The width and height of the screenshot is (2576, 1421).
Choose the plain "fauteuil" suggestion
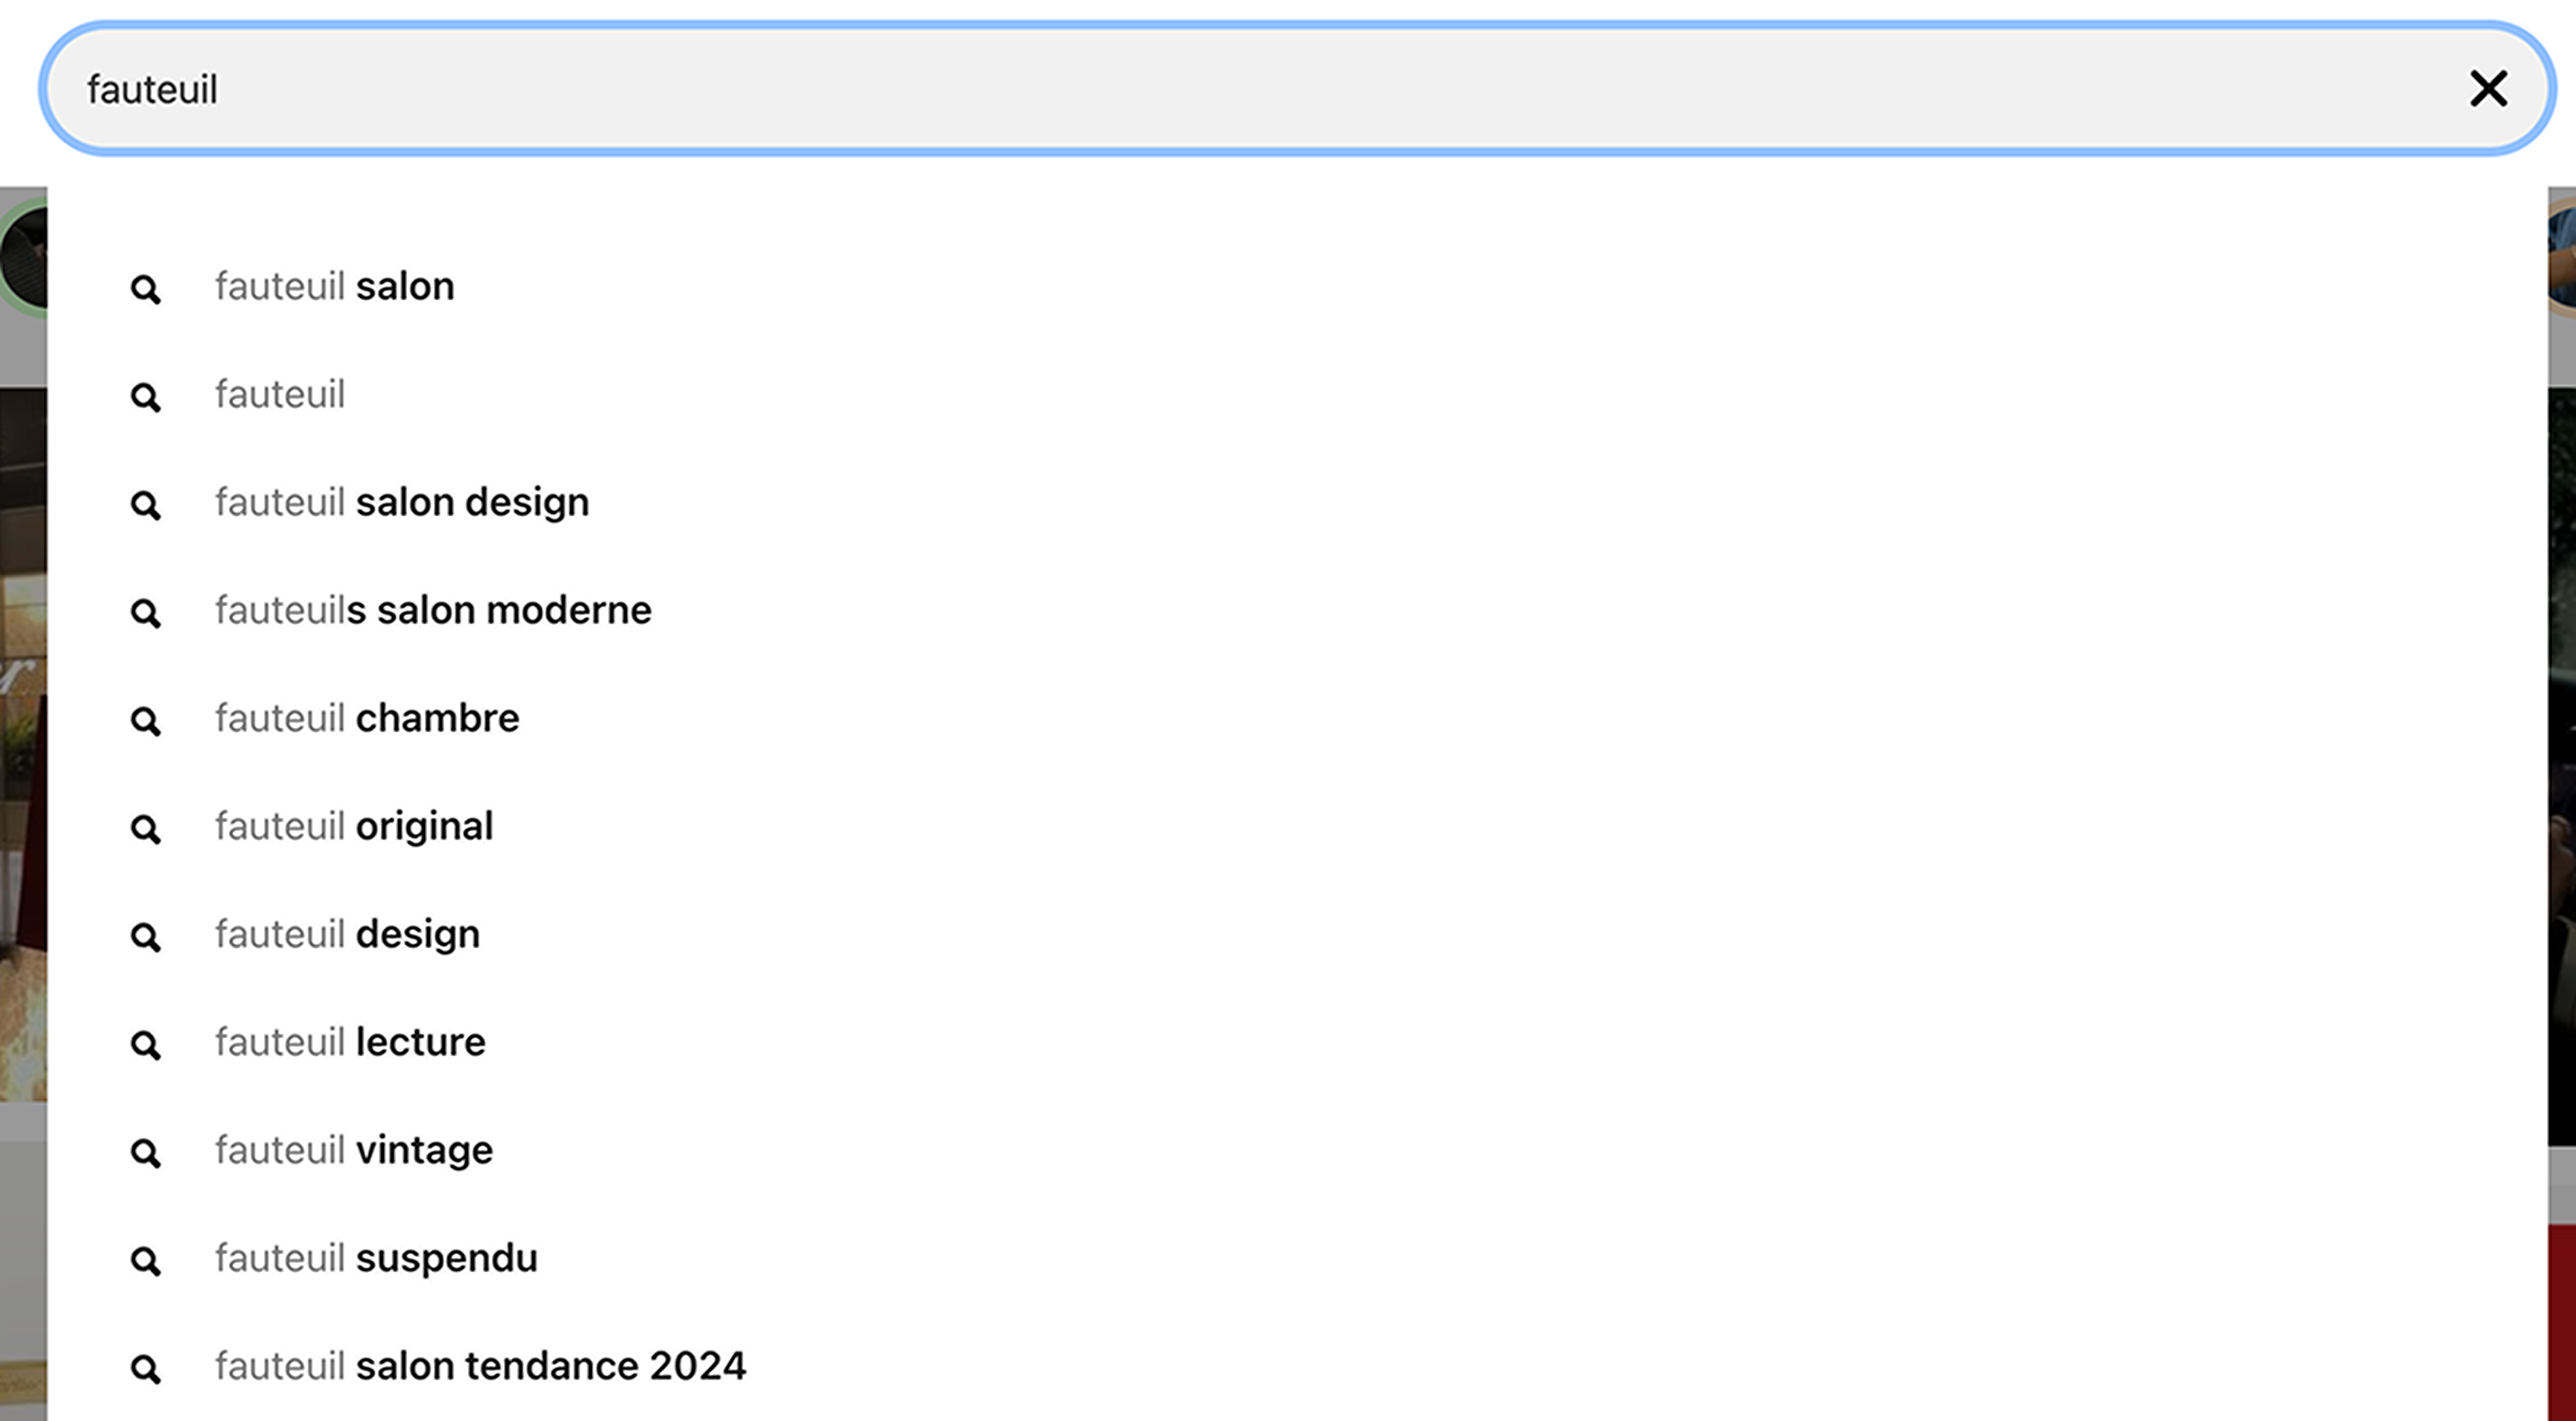tap(280, 395)
